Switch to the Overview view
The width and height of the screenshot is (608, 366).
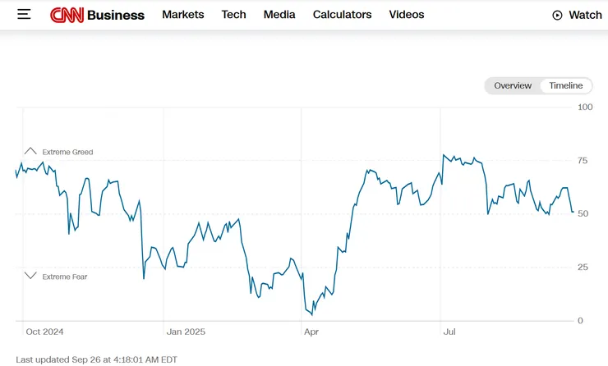(513, 85)
